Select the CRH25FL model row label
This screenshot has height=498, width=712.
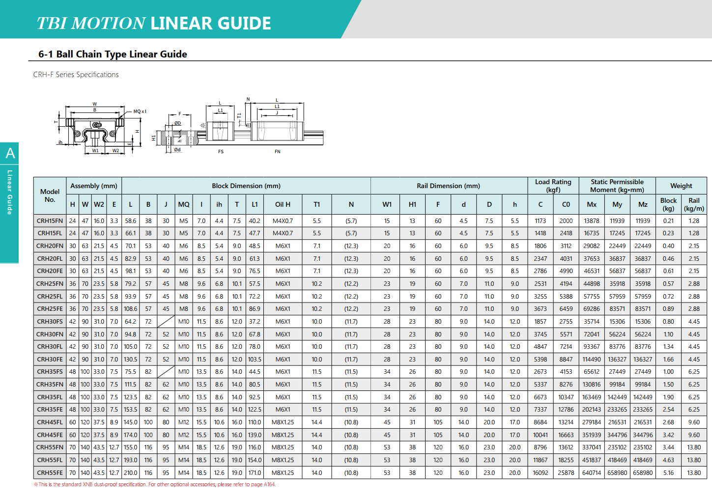[50, 296]
